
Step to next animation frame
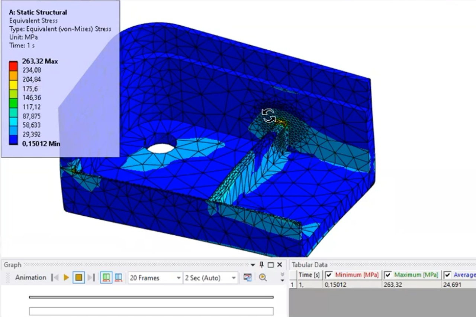coord(91,278)
